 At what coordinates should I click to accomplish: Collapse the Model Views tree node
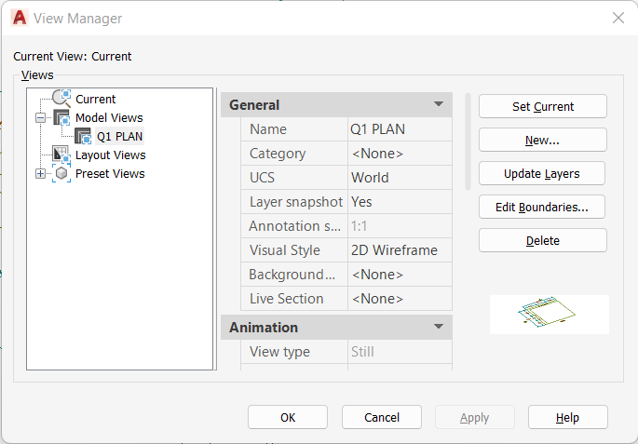pyautogui.click(x=40, y=118)
